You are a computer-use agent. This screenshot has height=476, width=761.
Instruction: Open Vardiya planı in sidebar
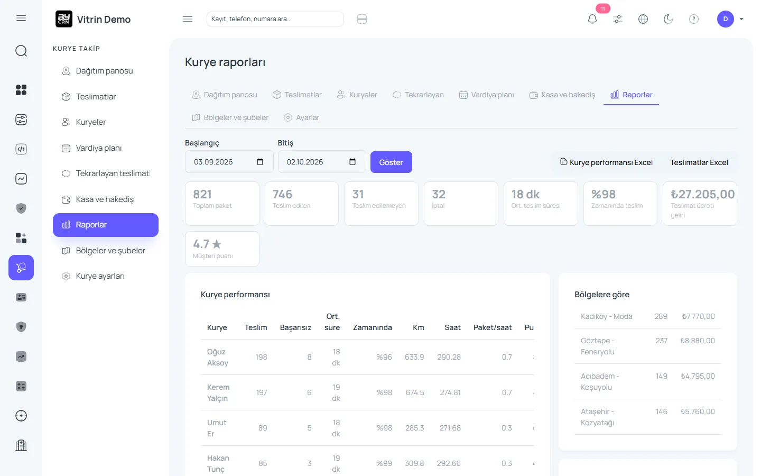[106, 148]
